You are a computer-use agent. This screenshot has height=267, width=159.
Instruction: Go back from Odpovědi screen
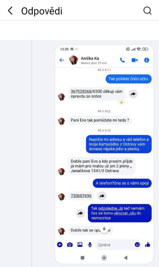(x=10, y=11)
